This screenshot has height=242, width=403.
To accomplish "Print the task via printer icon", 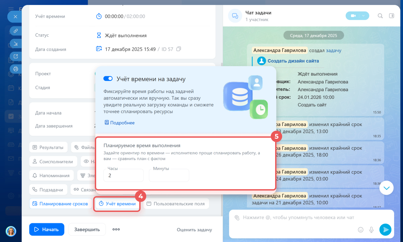I will click(15, 69).
